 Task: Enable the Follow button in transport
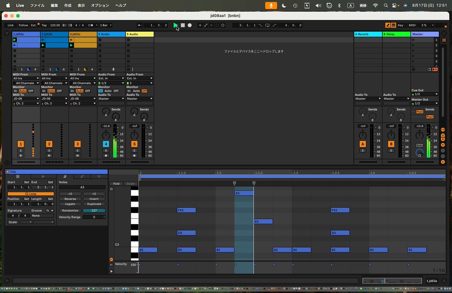click(23, 25)
